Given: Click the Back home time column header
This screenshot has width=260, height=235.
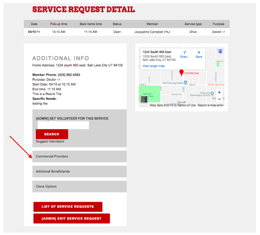Looking at the screenshot, I should tap(91, 24).
